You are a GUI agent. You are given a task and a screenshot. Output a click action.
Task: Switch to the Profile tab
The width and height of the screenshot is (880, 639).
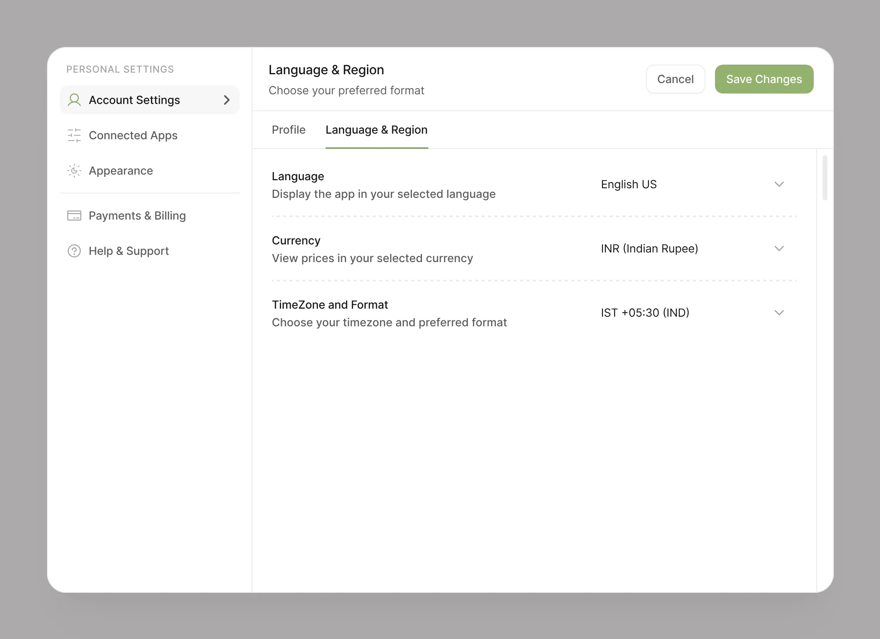pyautogui.click(x=289, y=130)
